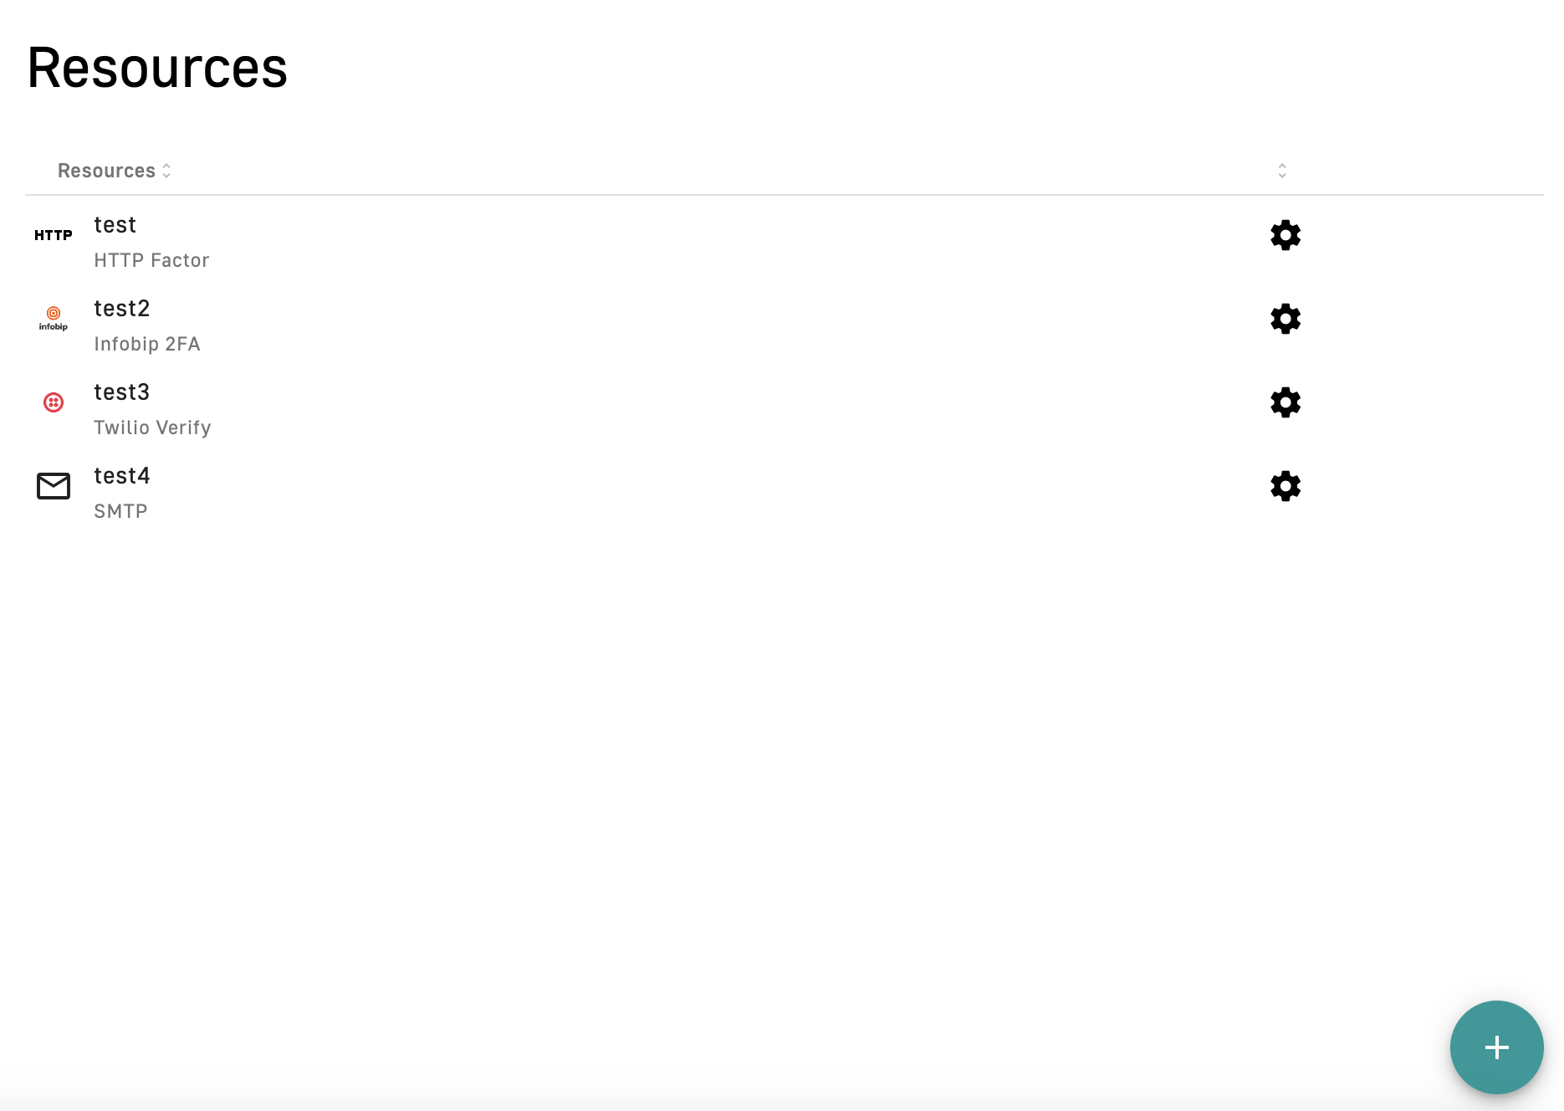Select the test resource name

click(x=115, y=225)
